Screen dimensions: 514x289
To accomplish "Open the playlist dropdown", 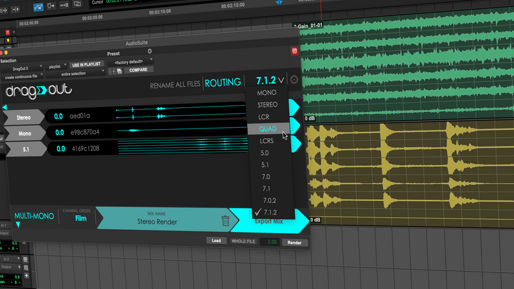I will (57, 67).
